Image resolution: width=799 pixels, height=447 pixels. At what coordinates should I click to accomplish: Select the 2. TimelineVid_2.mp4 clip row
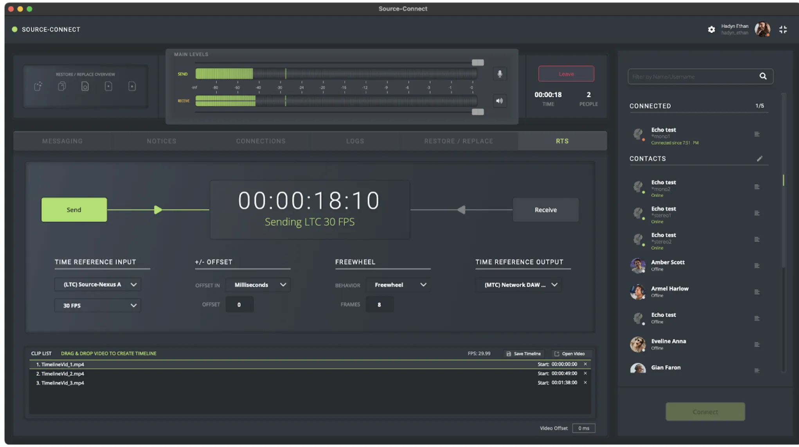310,373
